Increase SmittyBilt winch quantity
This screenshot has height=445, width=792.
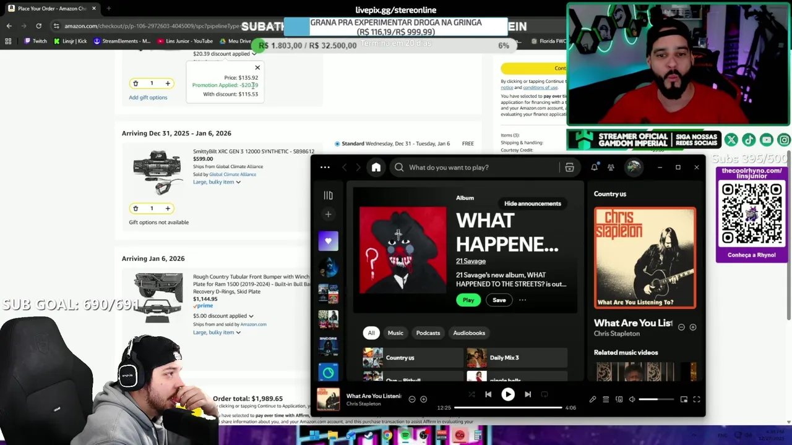click(x=168, y=208)
